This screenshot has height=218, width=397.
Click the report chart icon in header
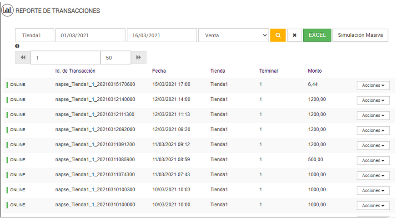tap(7, 10)
